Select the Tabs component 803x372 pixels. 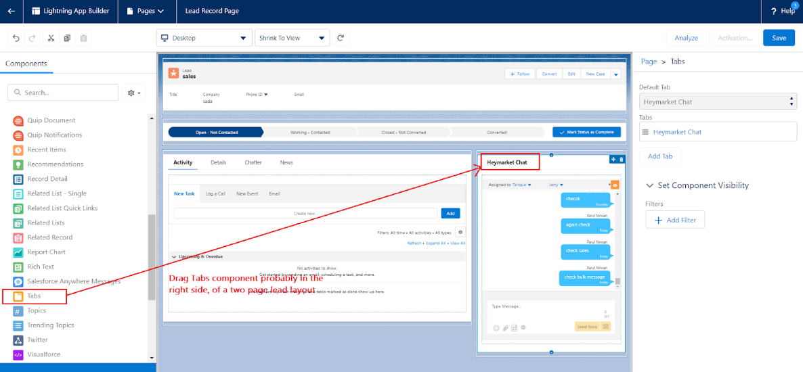click(34, 296)
